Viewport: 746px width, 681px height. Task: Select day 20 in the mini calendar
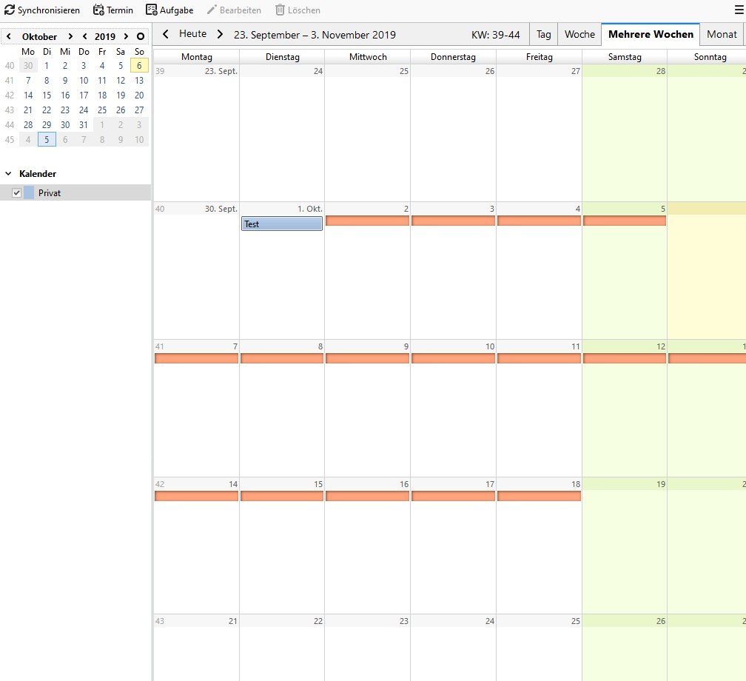coord(139,95)
